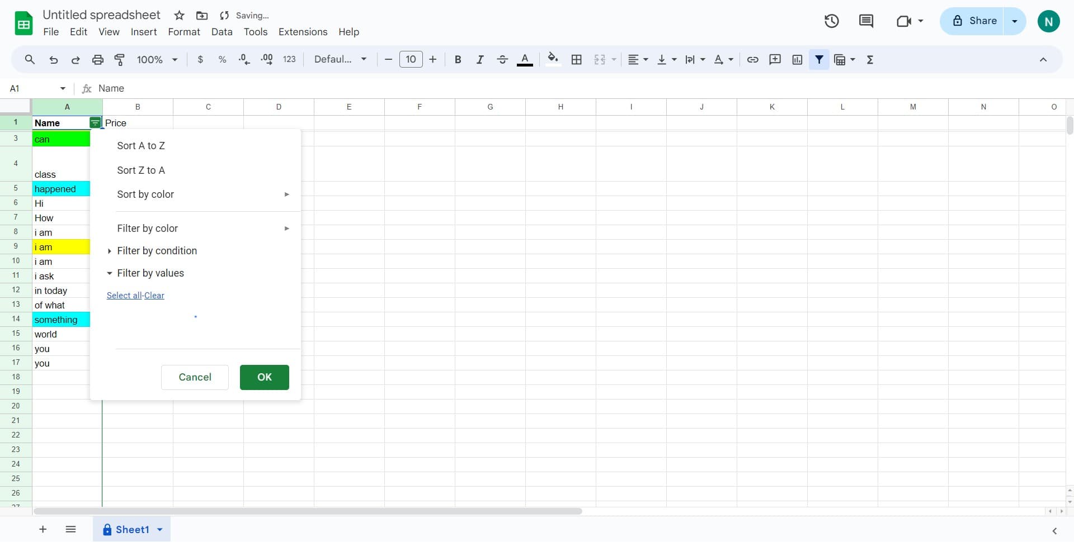
Task: Expand the Filter by condition section
Action: pyautogui.click(x=157, y=251)
